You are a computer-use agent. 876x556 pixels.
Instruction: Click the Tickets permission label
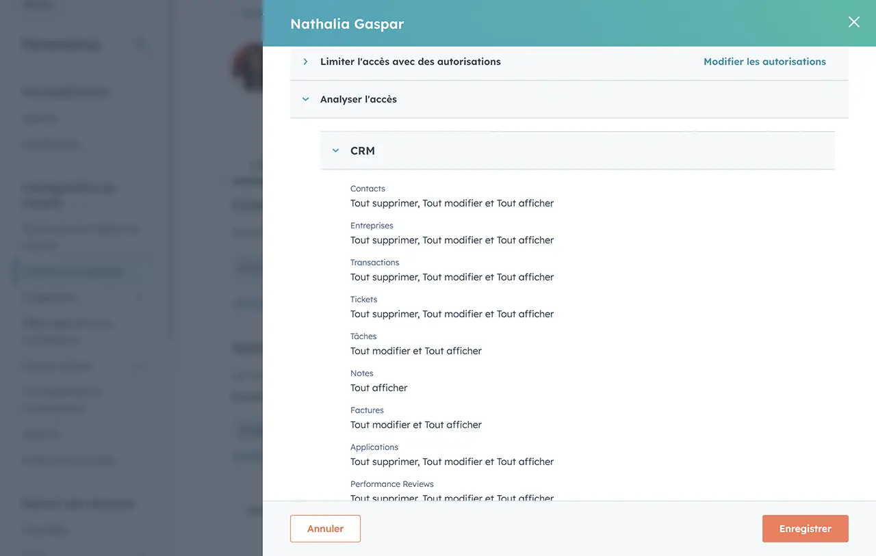click(x=363, y=300)
